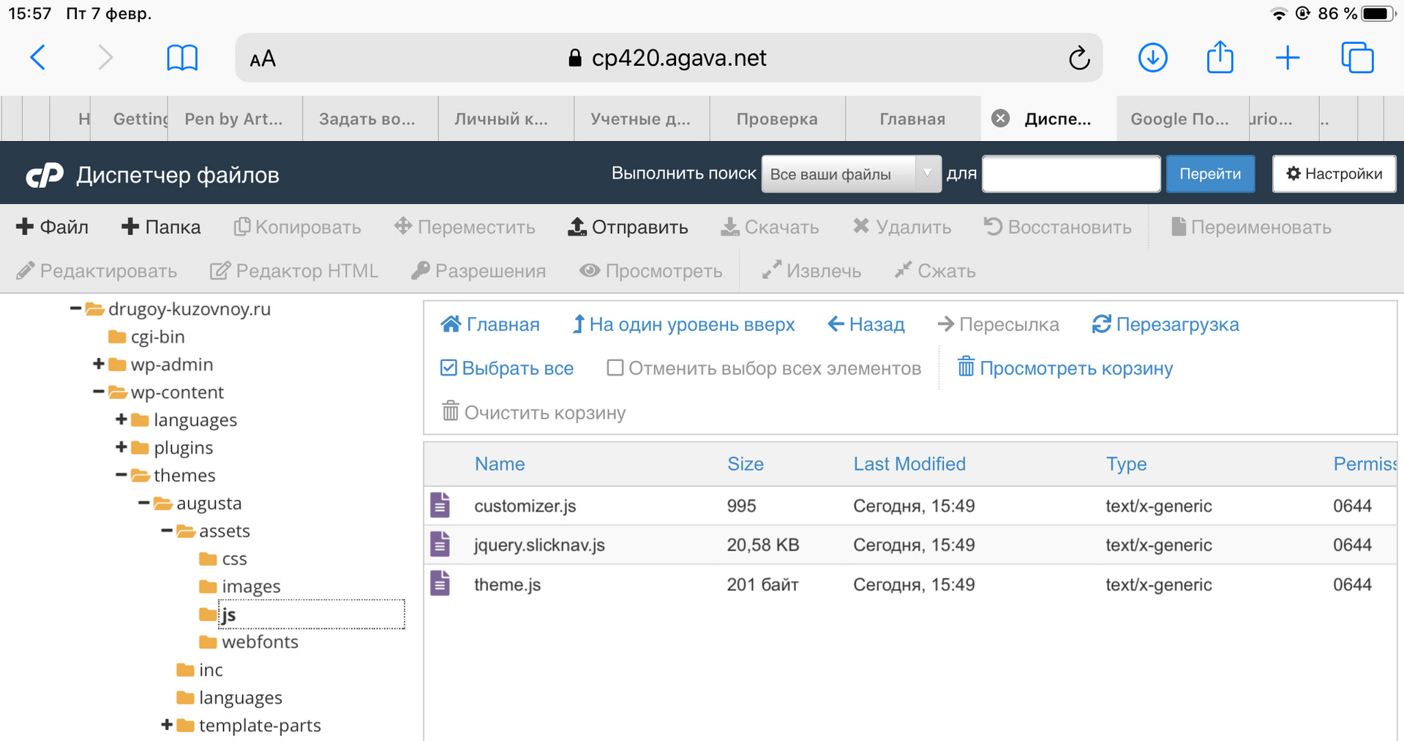Sort files by Last Modified column

(x=909, y=464)
